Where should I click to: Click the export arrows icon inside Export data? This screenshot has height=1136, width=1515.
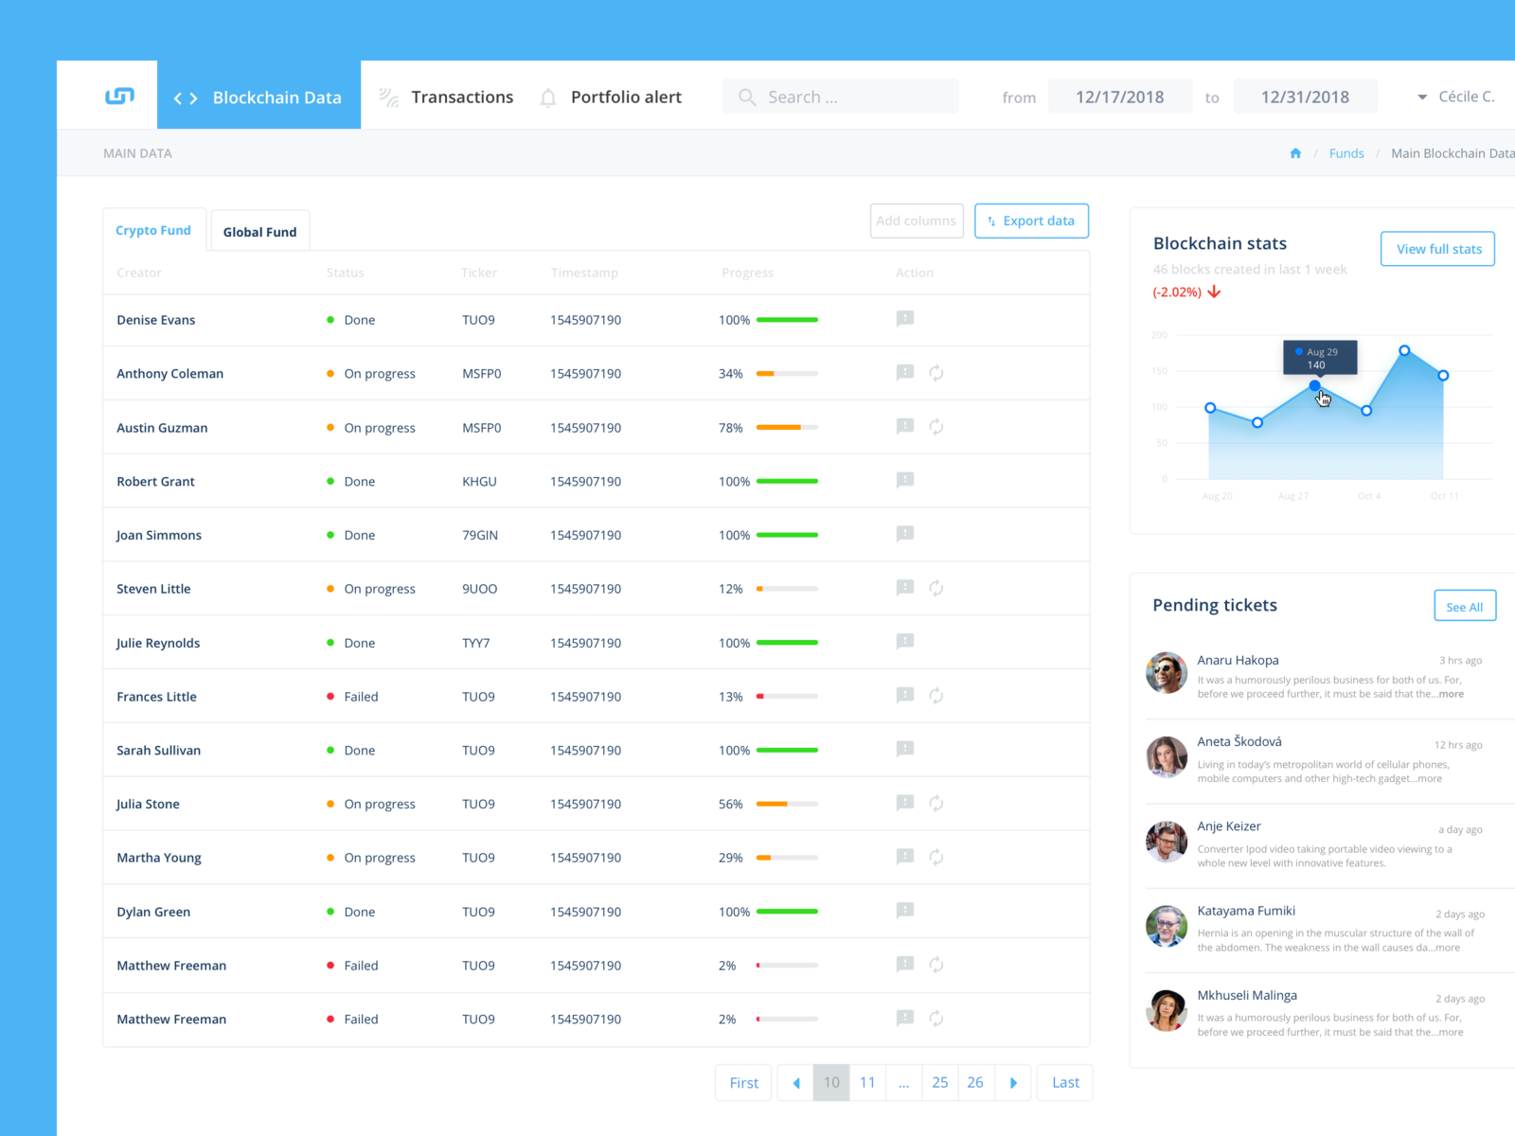[990, 221]
